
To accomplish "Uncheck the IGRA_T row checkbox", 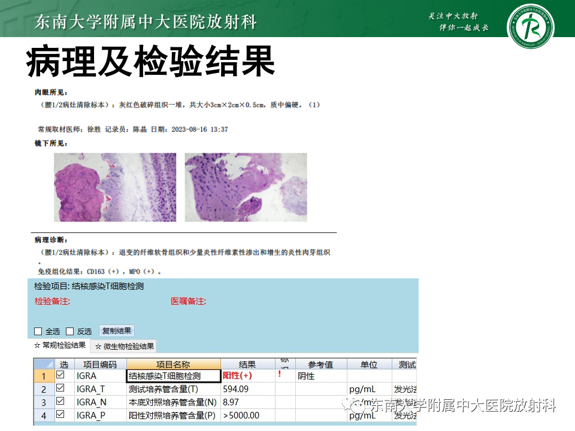I will click(x=60, y=388).
